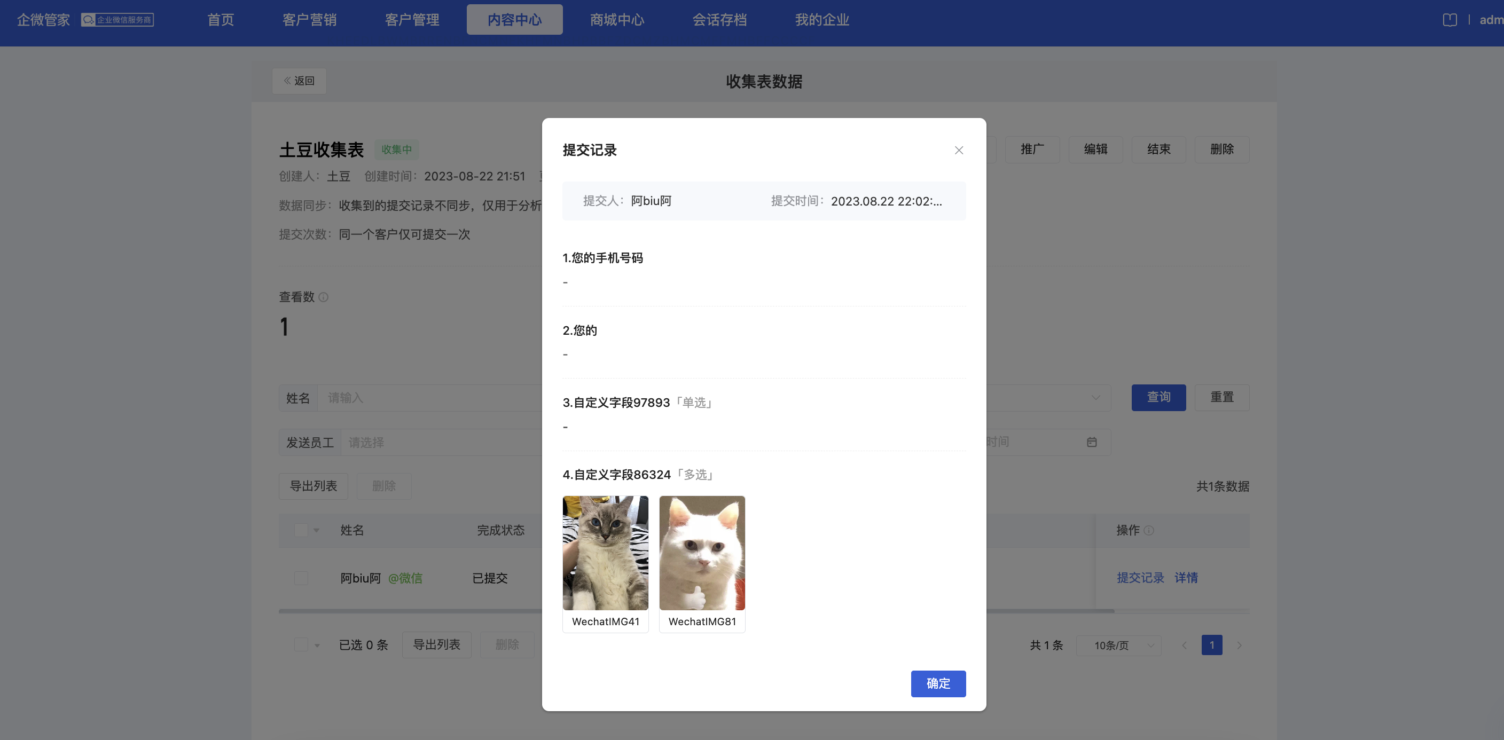Check the row checkbox for 阿biu阿

click(x=301, y=578)
